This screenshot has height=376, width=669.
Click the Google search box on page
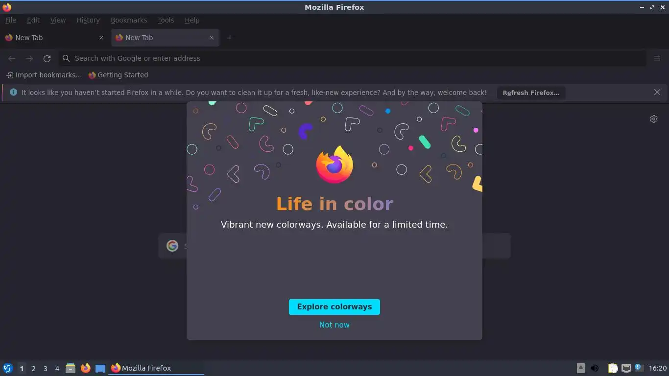coord(334,246)
